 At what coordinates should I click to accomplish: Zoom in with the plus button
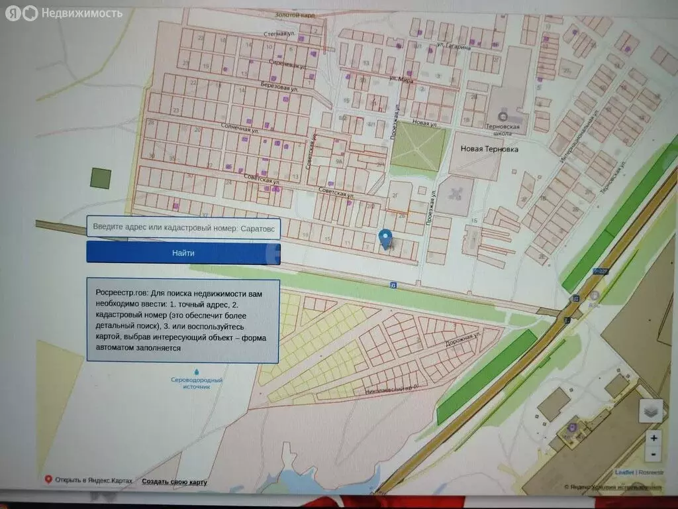click(654, 438)
